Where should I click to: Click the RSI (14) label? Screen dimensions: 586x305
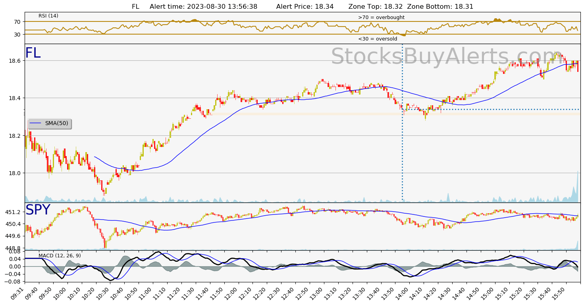coord(48,16)
